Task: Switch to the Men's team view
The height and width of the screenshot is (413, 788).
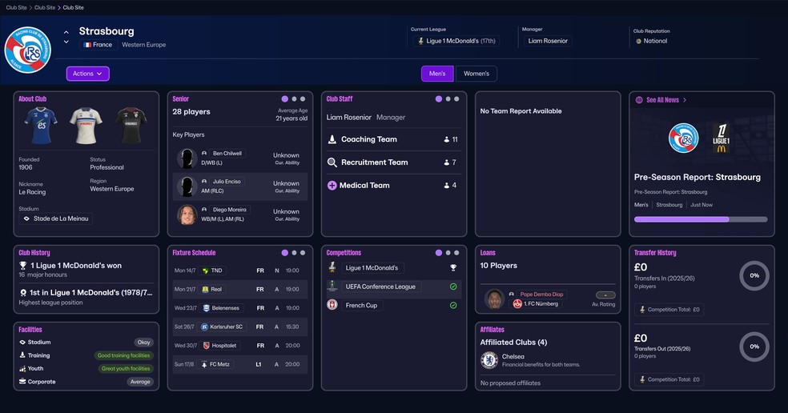Action: point(437,74)
